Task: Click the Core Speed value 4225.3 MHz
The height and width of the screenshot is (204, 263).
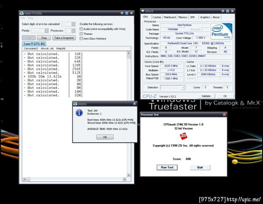Action: pos(171,66)
